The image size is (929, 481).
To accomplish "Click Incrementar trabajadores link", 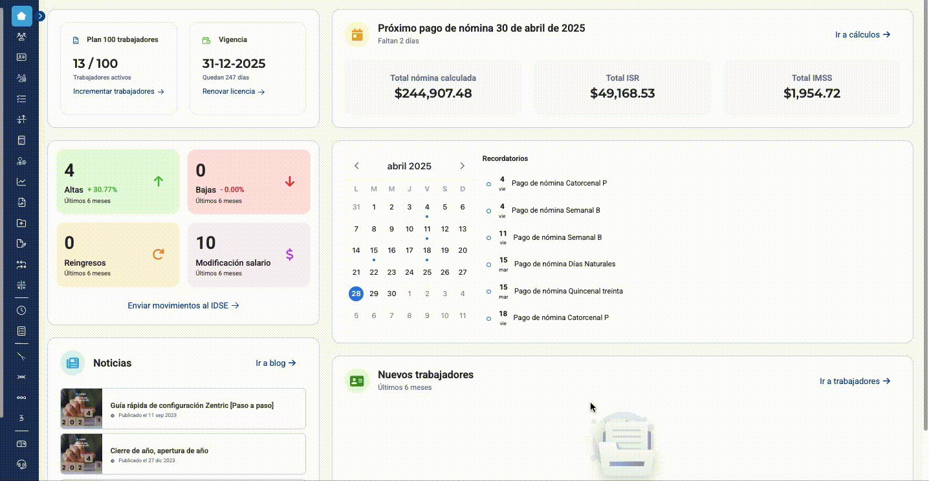I will click(118, 92).
